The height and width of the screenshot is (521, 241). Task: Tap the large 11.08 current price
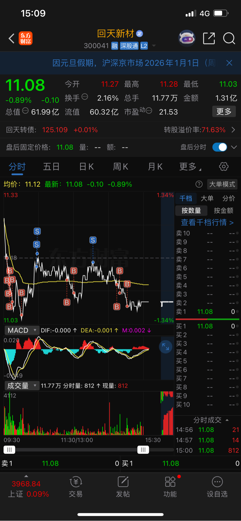[25, 85]
